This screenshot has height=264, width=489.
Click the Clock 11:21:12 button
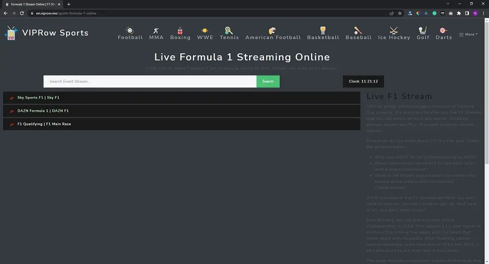coord(363,81)
